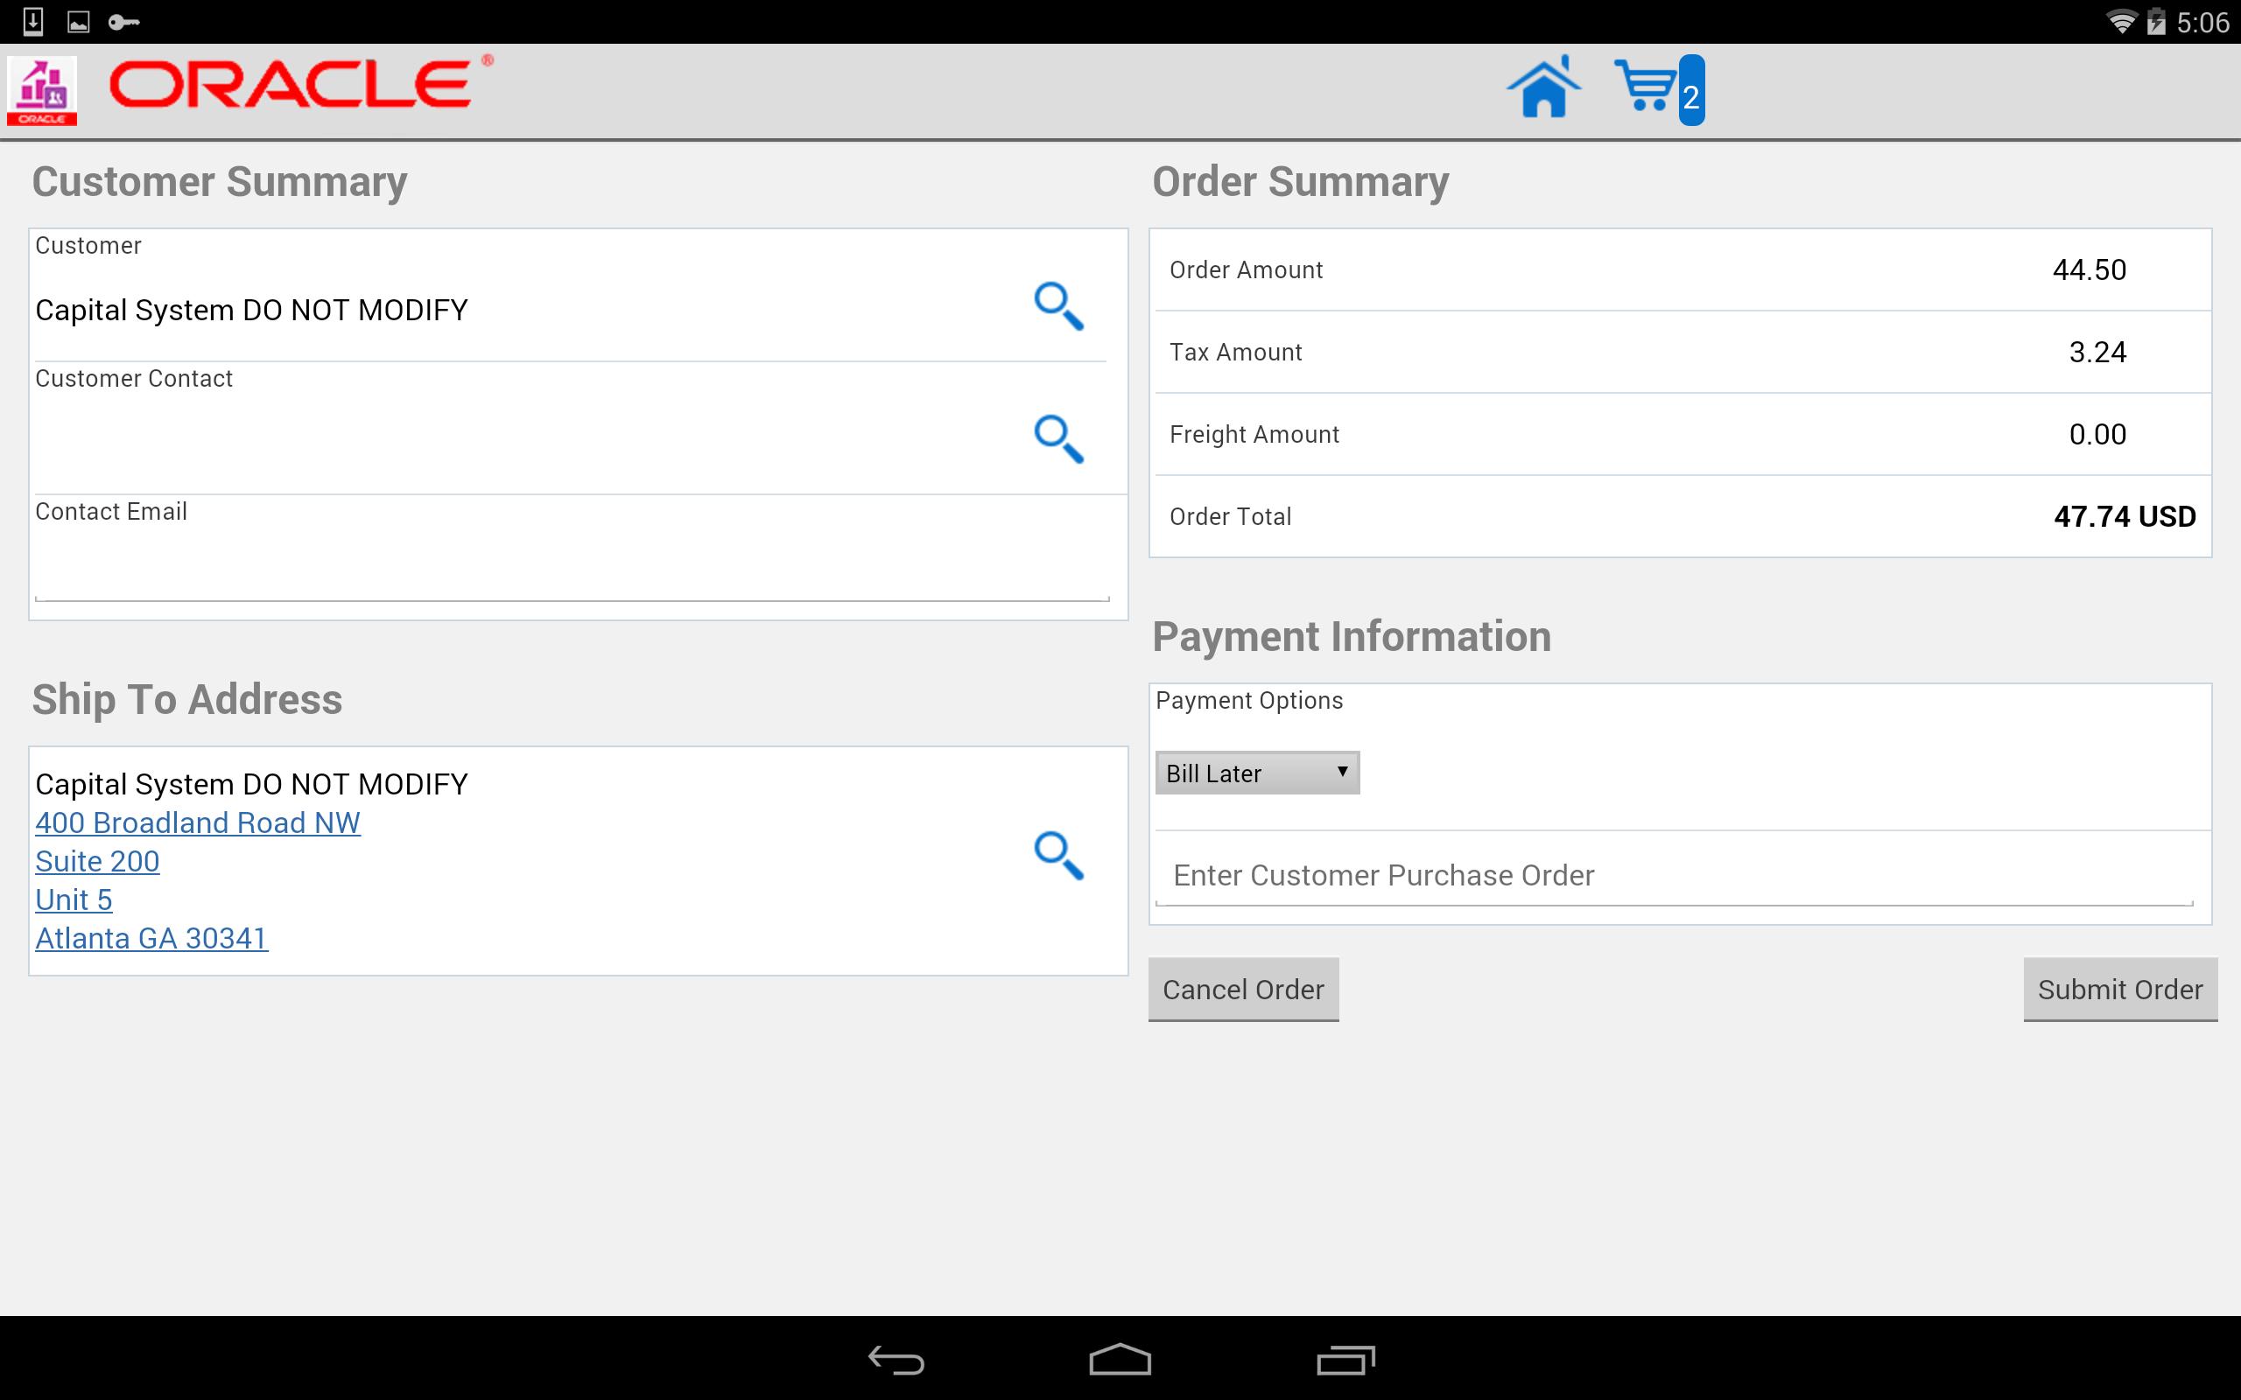Image resolution: width=2241 pixels, height=1400 pixels.
Task: Open the Payment Options dropdown
Action: tap(1255, 773)
